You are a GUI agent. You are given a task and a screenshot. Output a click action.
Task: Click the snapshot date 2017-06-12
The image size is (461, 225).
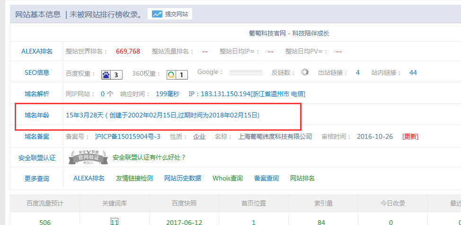coord(184,222)
